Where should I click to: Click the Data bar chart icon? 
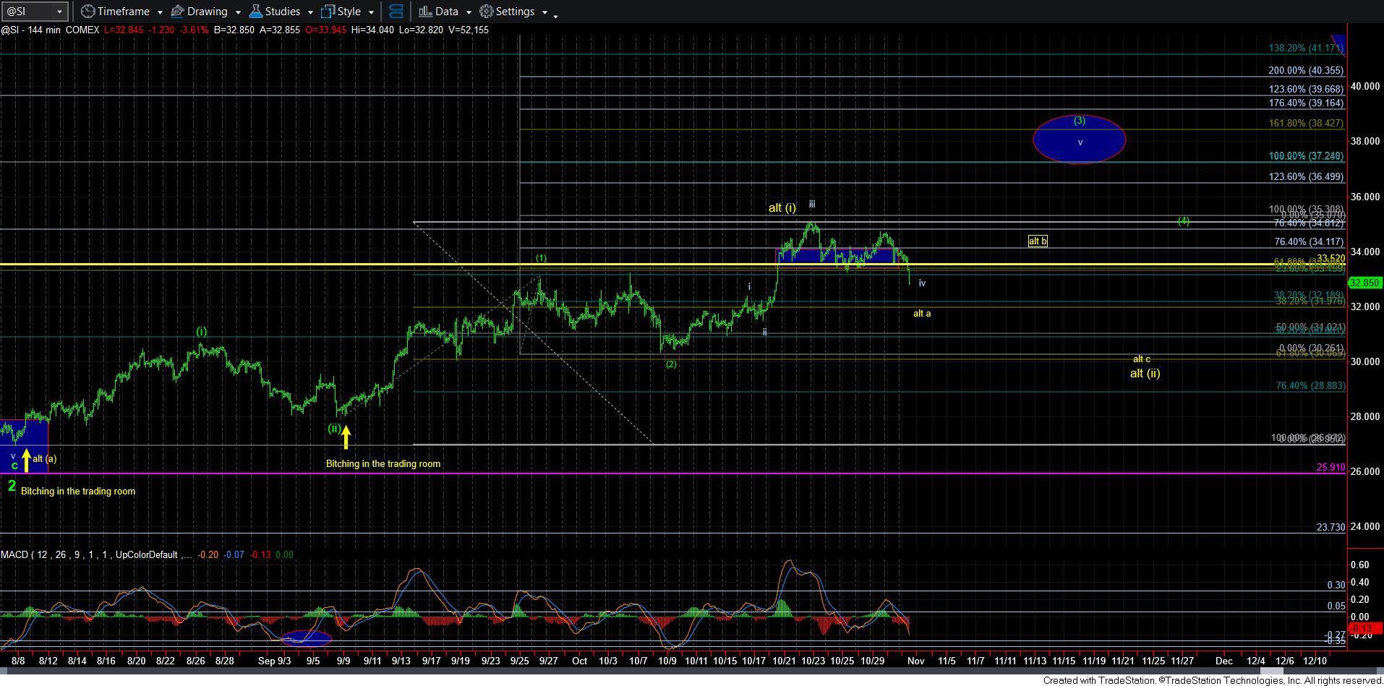point(425,12)
